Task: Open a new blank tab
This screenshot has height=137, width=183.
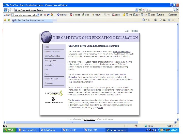Action: click(55, 20)
